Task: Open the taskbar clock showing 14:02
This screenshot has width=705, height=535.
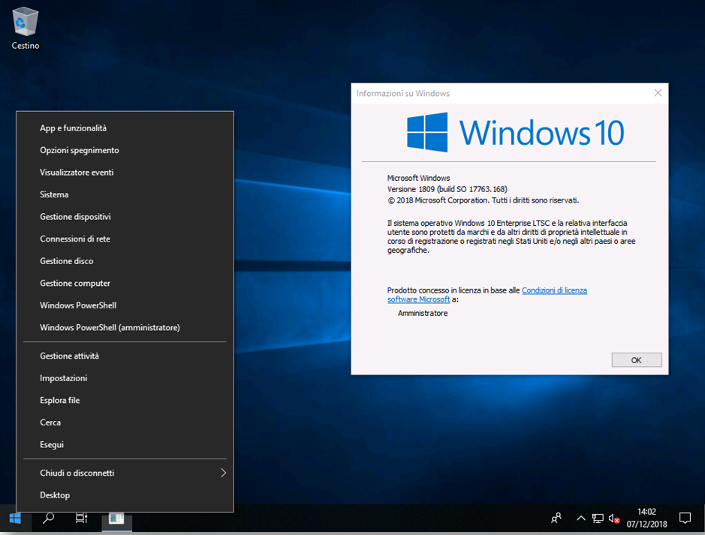Action: pyautogui.click(x=647, y=518)
